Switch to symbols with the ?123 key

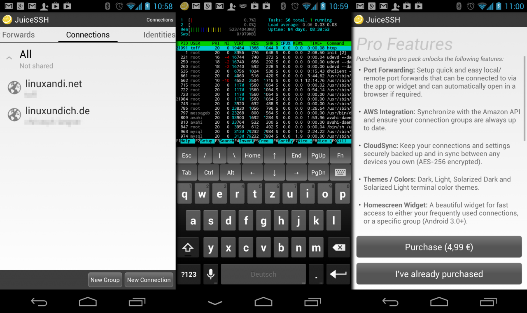click(x=189, y=274)
